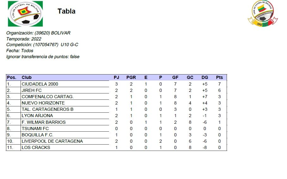287x179 pixels.
Task: Click the Temporada 2022 text
Action: (24, 39)
